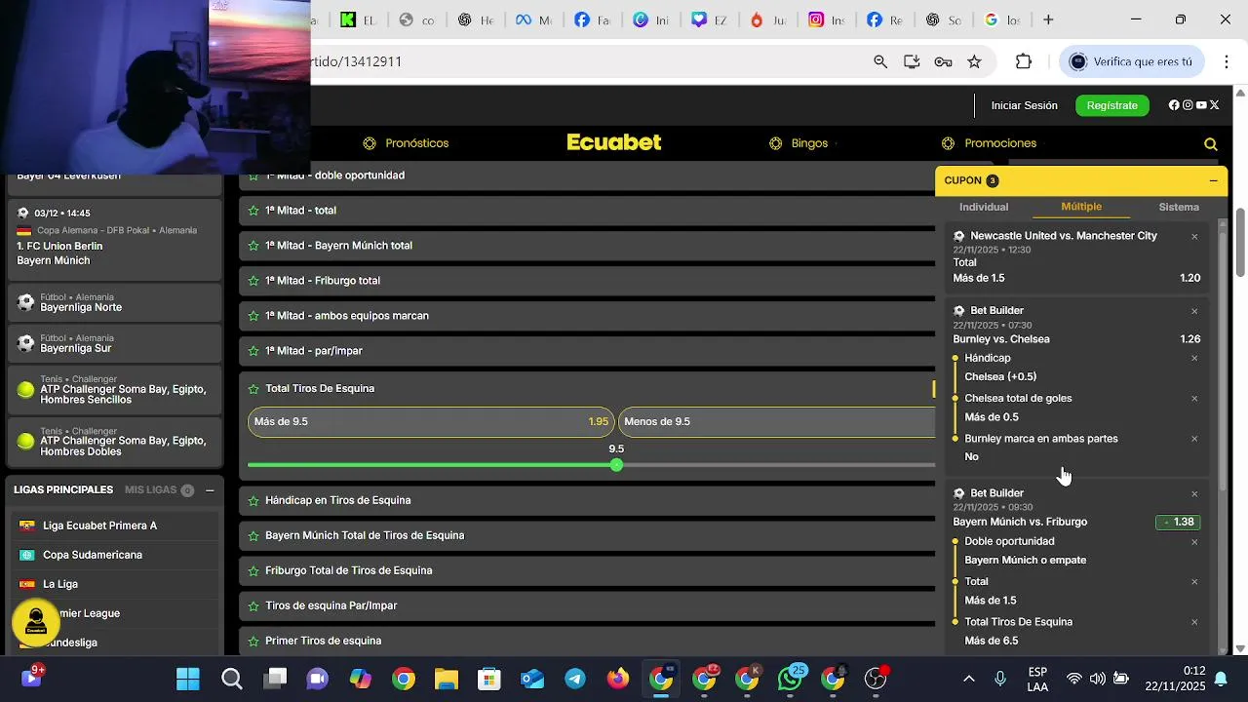
Task: Remove Total Tiros De Esquina coupon selection
Action: click(x=1194, y=622)
